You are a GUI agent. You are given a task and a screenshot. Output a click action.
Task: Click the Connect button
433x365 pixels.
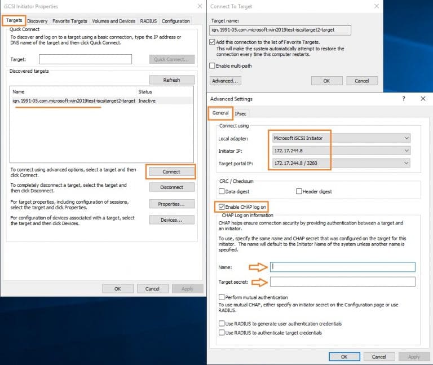(171, 171)
